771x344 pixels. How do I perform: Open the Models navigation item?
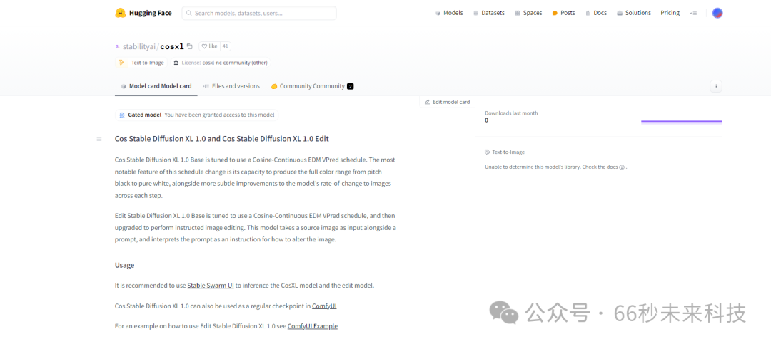click(449, 13)
